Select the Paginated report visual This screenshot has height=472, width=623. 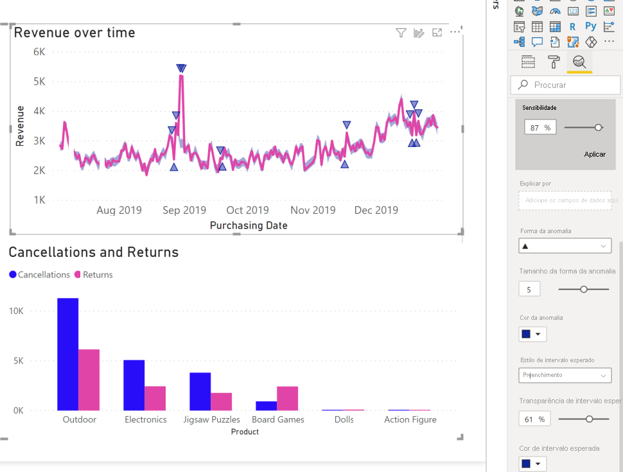(555, 42)
